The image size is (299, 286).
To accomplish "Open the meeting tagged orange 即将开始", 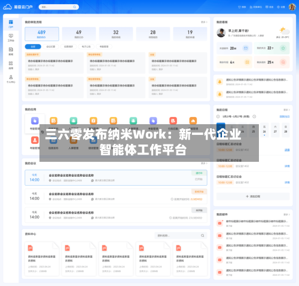I will coord(116,196).
